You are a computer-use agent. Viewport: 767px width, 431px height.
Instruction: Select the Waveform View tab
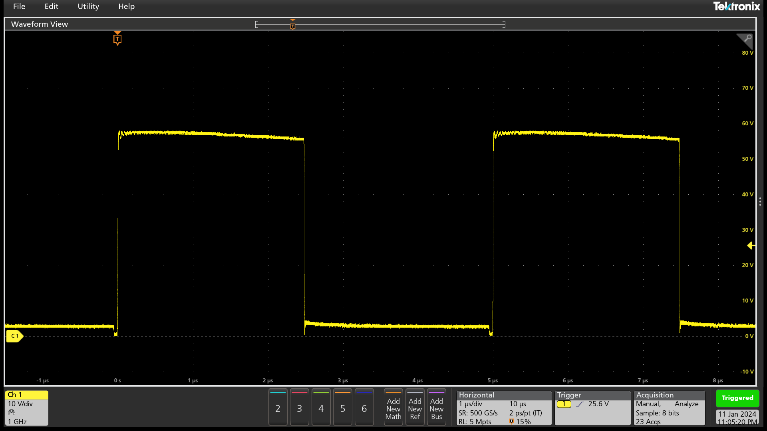39,24
